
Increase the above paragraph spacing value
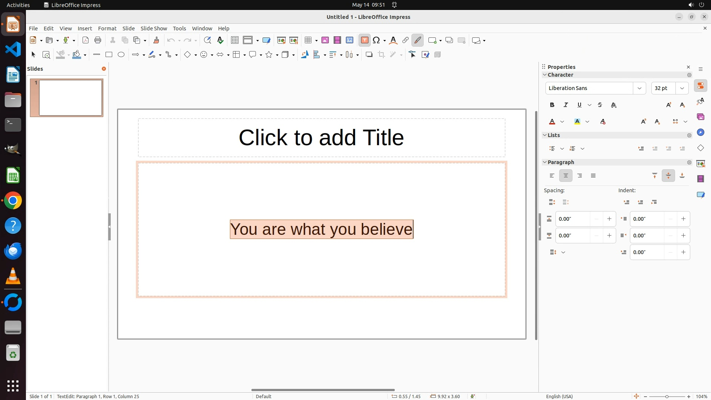[609, 219]
